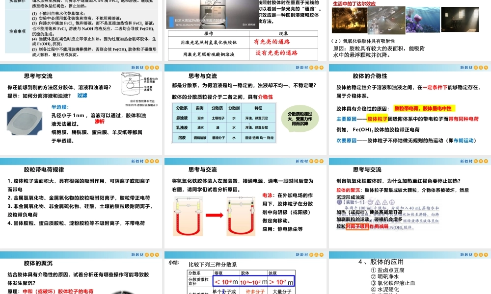Click the red label 电泳

pyautogui.click(x=267, y=196)
